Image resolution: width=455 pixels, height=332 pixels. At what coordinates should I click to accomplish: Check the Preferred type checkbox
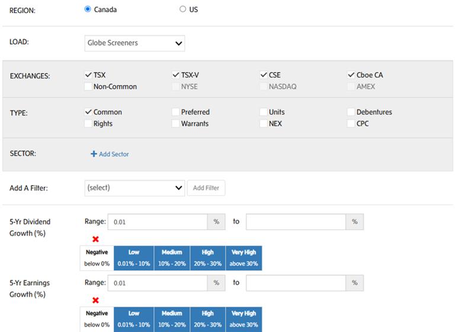click(176, 112)
